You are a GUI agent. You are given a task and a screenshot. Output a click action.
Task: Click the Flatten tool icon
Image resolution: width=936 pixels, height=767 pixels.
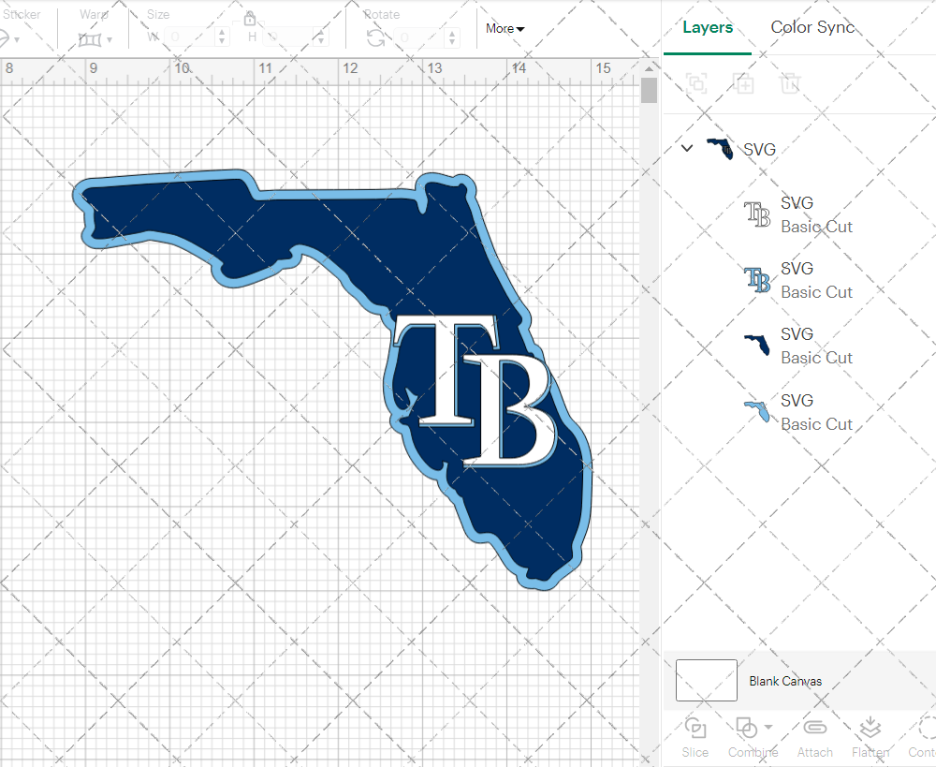[870, 728]
